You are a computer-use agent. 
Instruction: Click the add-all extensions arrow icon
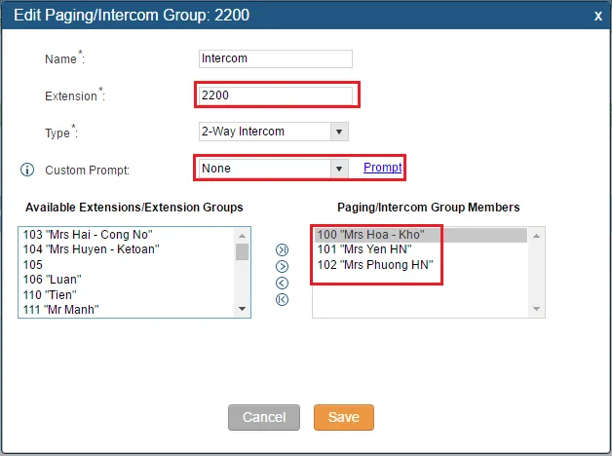click(x=283, y=249)
